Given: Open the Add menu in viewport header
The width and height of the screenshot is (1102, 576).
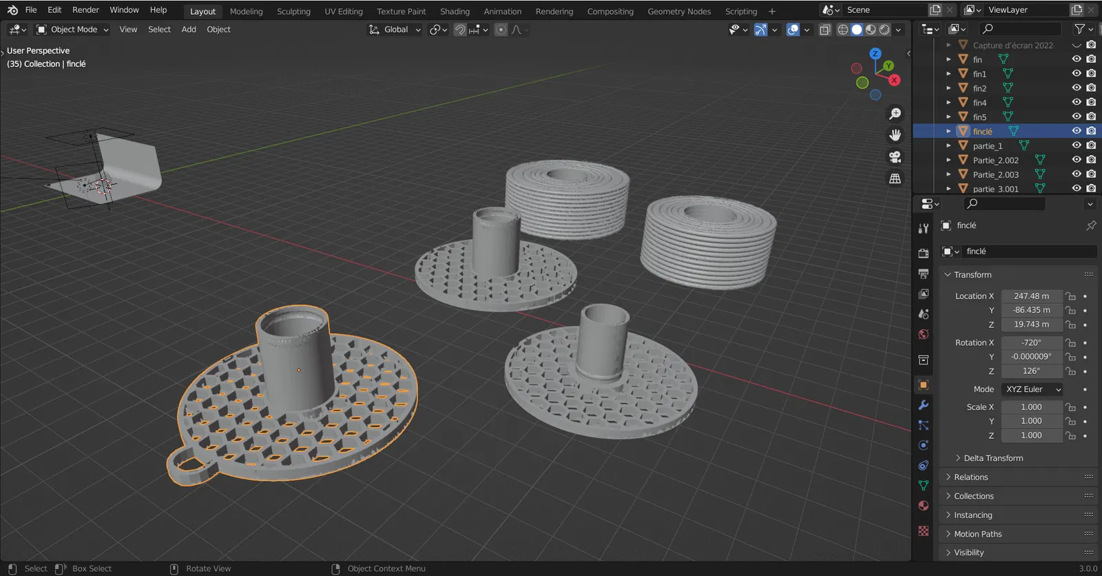Looking at the screenshot, I should (189, 30).
